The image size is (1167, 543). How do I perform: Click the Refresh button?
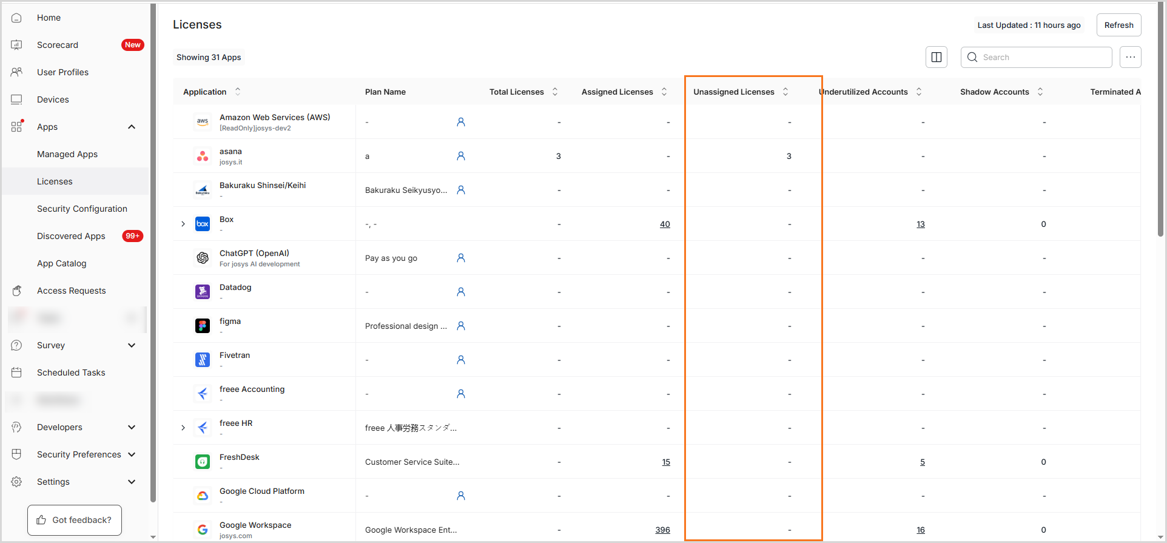(1119, 25)
